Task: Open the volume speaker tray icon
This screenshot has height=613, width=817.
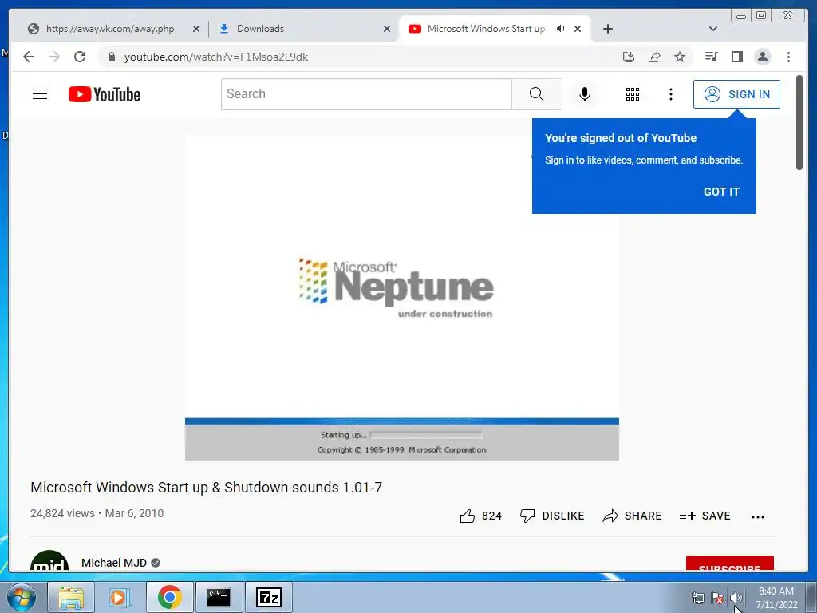Action: [x=735, y=598]
